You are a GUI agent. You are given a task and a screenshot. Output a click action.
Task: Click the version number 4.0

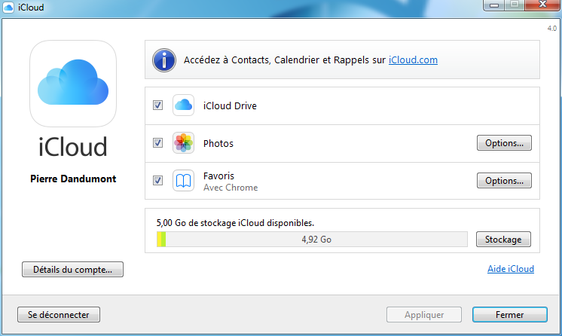[x=551, y=29]
